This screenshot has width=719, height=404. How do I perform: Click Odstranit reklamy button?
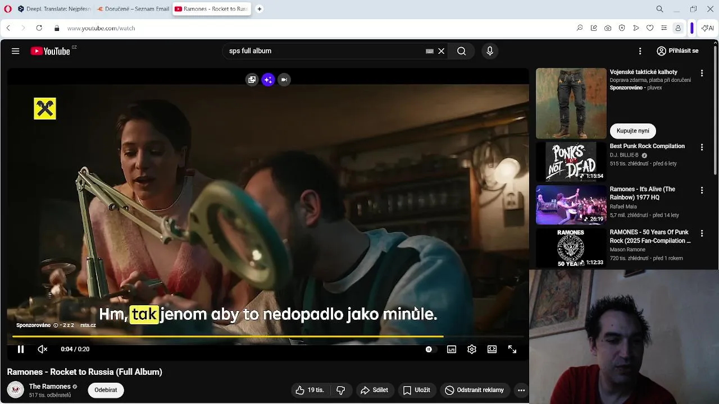click(475, 390)
